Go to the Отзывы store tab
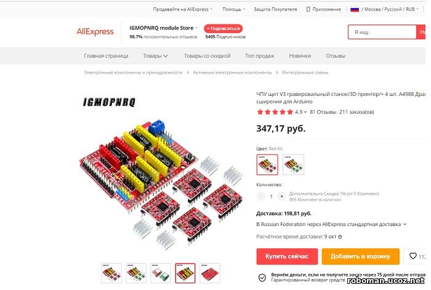The width and height of the screenshot is (431, 290). pos(336,56)
